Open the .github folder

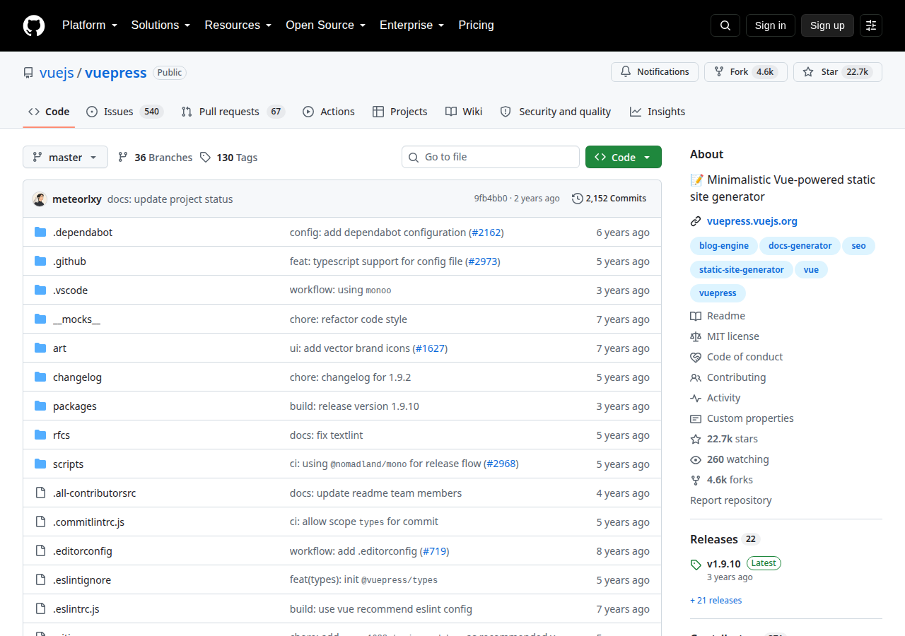pos(69,261)
